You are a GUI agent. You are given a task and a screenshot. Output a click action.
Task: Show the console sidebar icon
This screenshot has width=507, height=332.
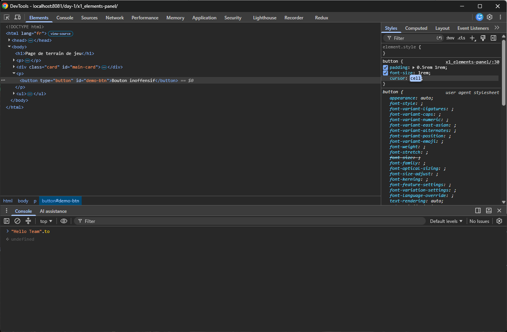pos(7,221)
